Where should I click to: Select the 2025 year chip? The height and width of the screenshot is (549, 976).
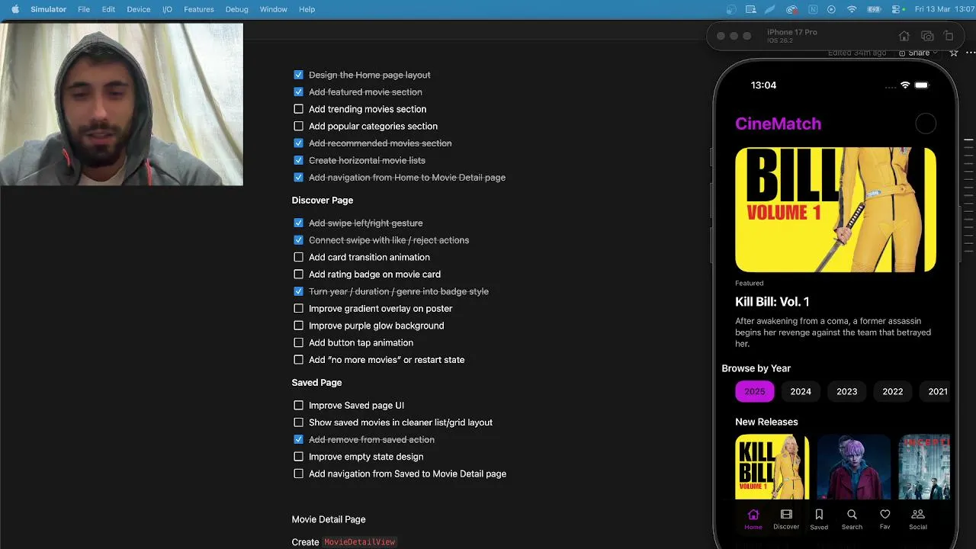(x=755, y=391)
